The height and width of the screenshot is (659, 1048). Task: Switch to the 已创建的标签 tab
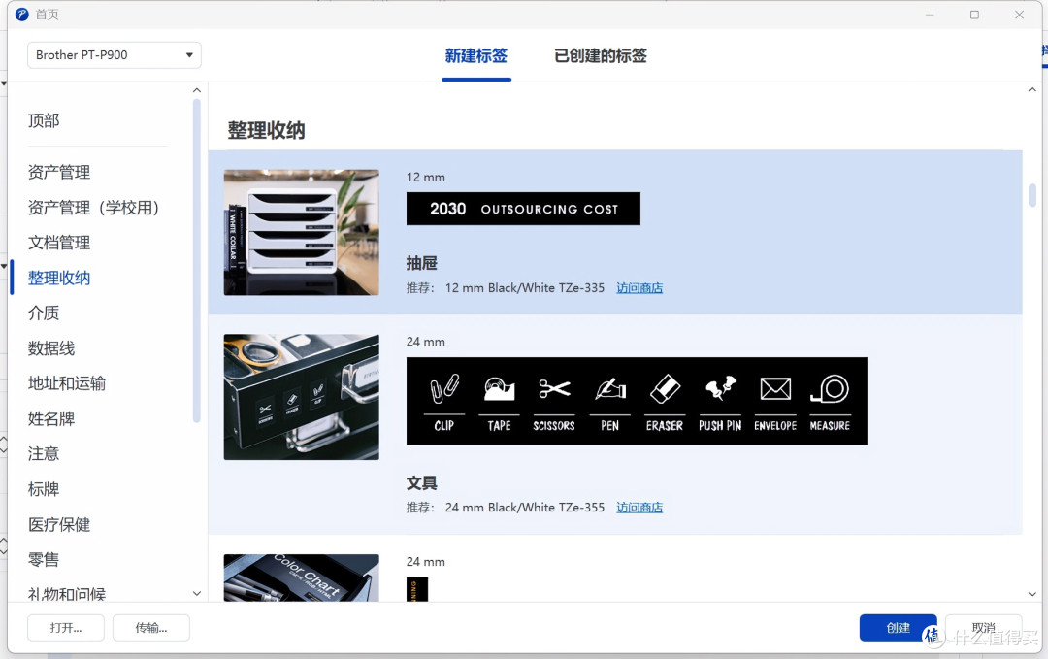point(601,56)
